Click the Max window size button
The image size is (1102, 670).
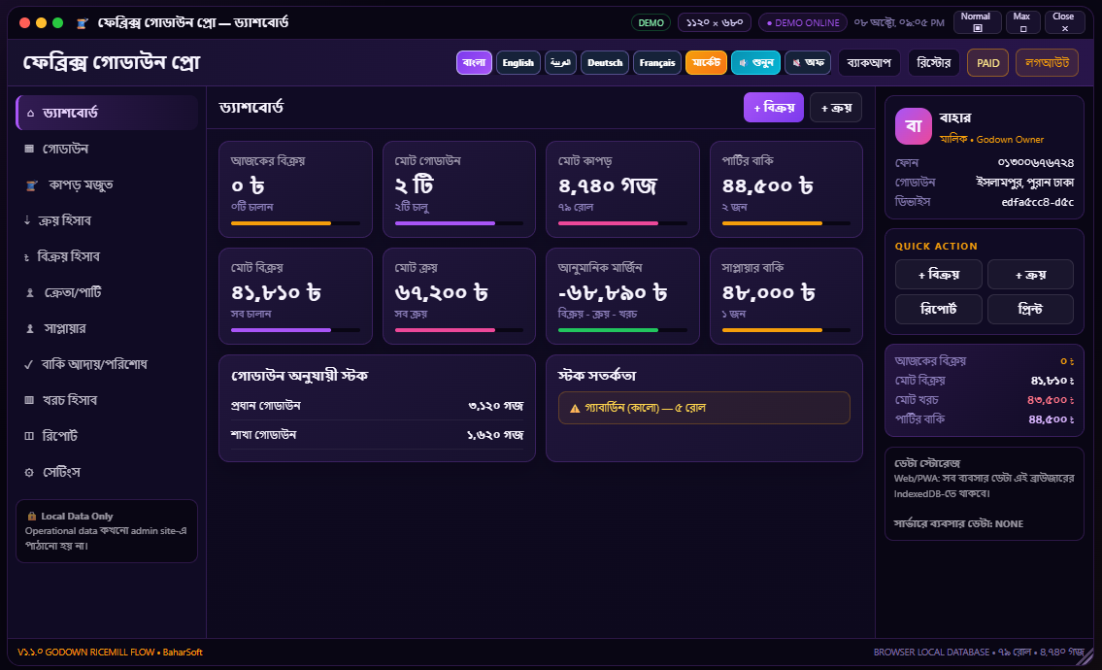[1022, 21]
